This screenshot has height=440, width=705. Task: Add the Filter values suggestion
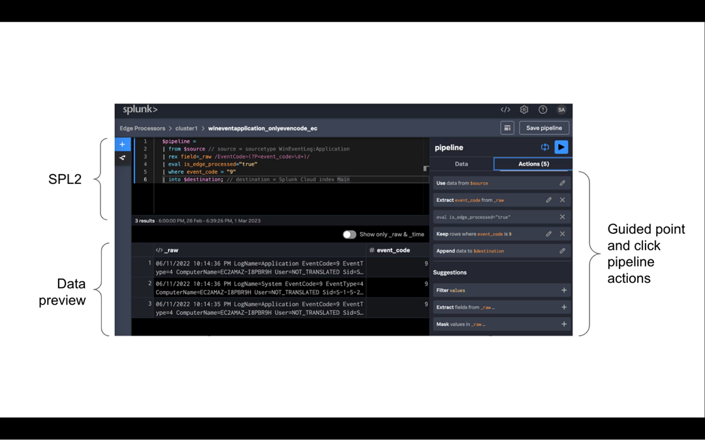click(564, 290)
